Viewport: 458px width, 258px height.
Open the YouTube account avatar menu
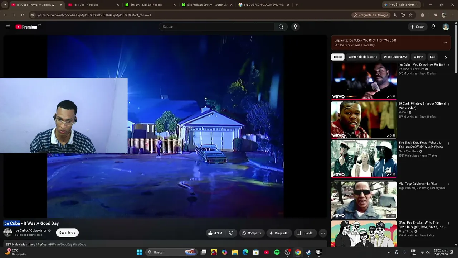[445, 27]
